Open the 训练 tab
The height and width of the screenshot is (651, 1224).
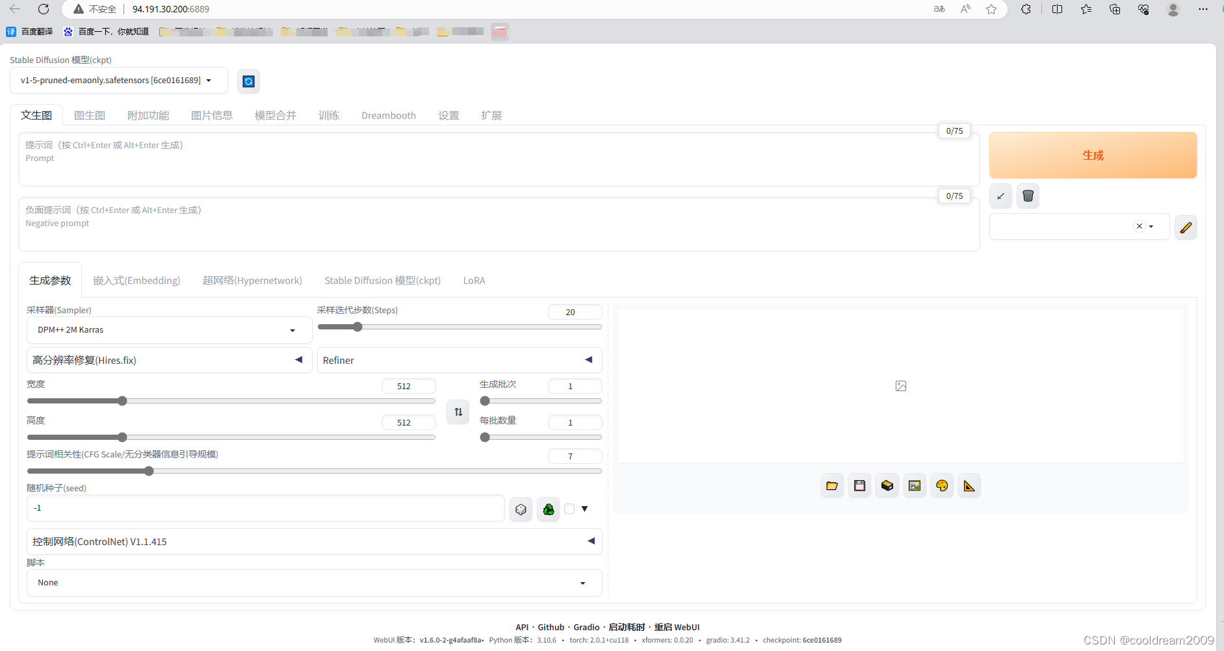point(329,116)
